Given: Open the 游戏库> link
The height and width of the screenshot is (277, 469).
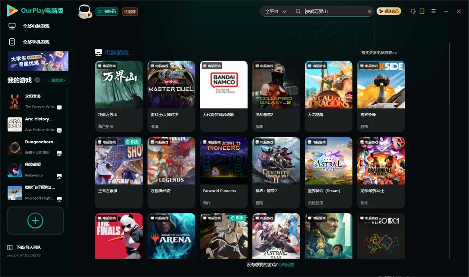Looking at the screenshot, I should [x=58, y=80].
